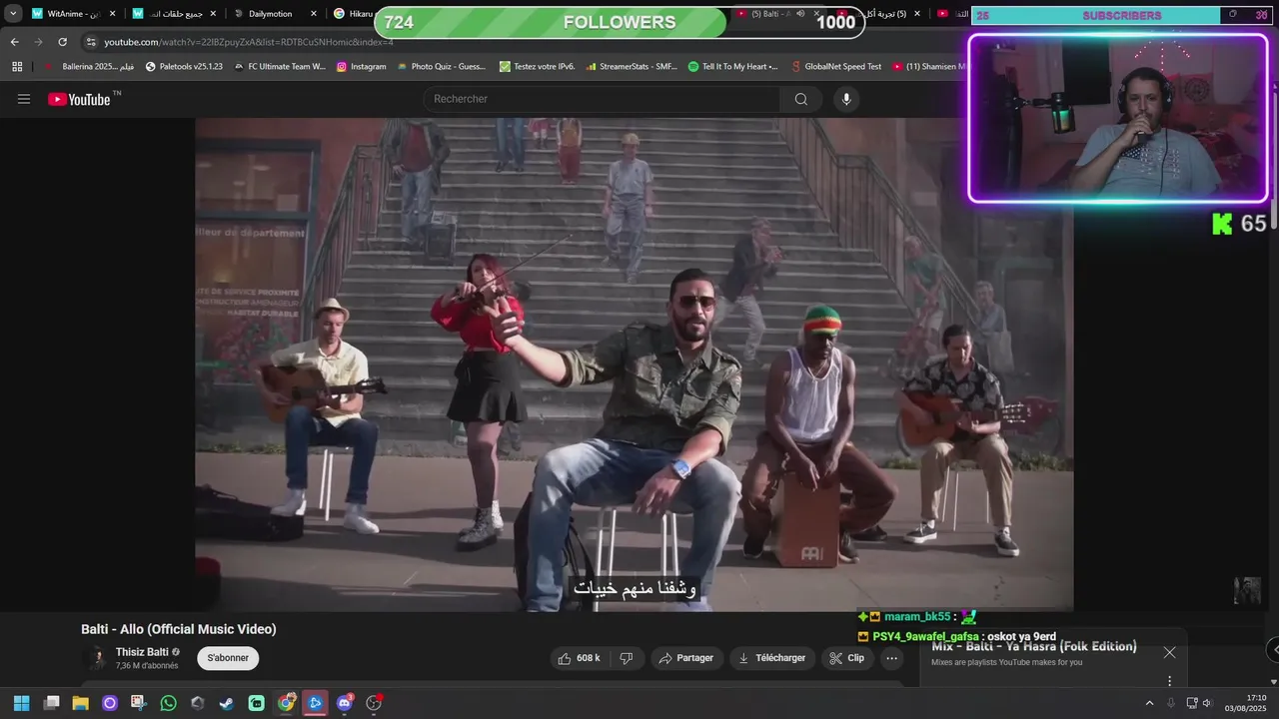Open the purple circle app in taskbar

point(110,703)
